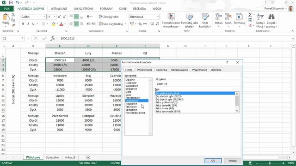
Task: Switch to the WIDOK ribbon tab
Action: [157, 9]
